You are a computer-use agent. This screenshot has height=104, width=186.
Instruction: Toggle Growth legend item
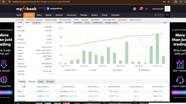point(92,70)
